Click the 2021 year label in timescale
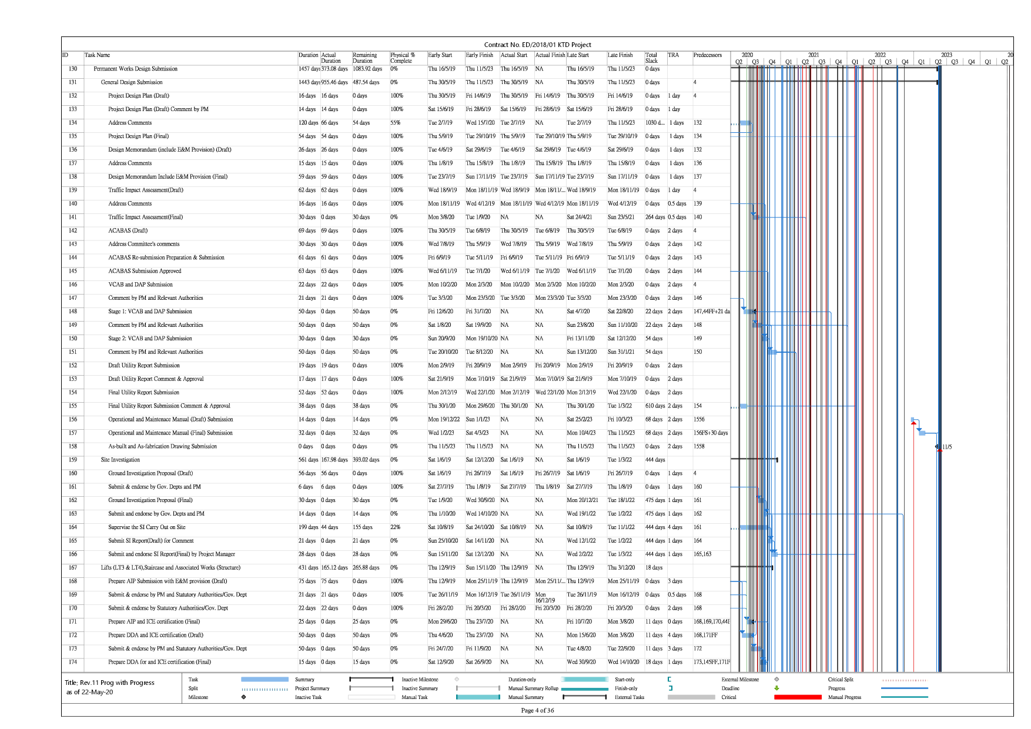 814,55
